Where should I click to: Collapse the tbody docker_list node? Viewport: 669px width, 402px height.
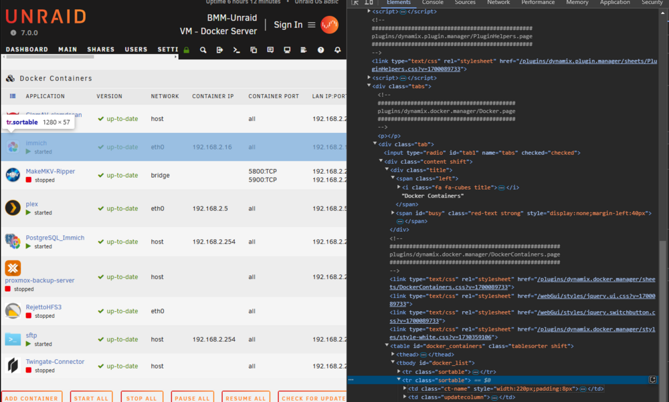(x=393, y=363)
